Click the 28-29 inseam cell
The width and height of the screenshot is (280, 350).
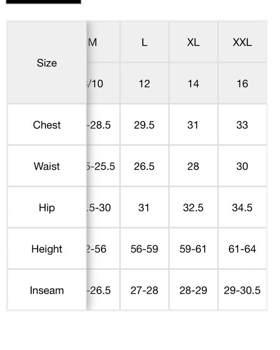tap(193, 290)
